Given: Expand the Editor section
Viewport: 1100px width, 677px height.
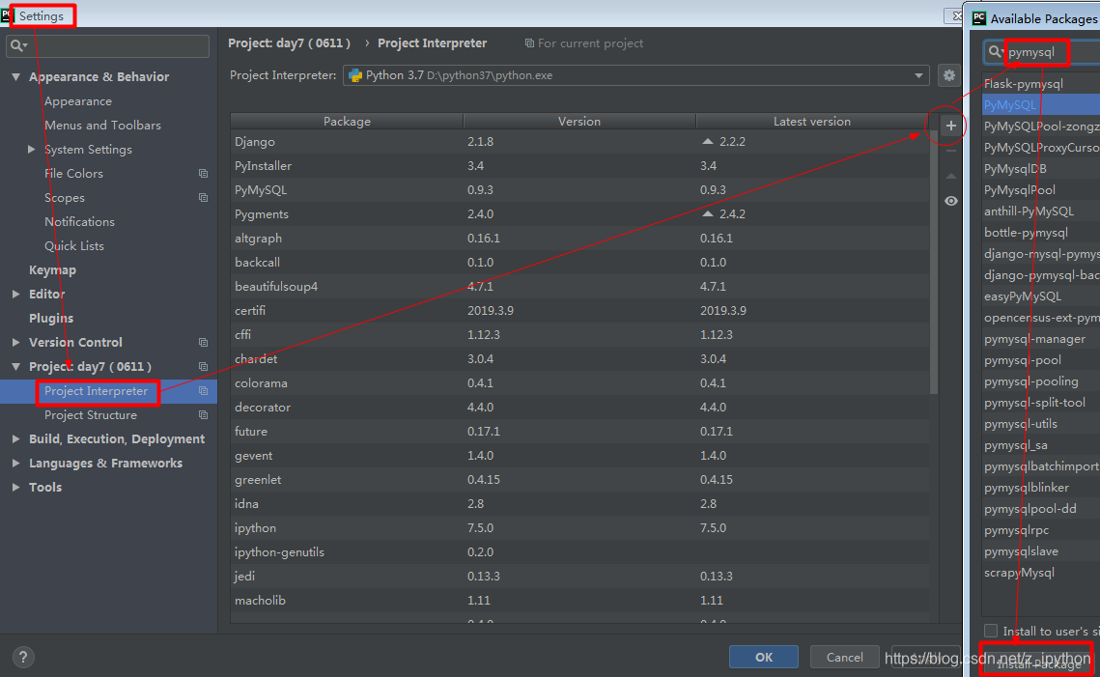Looking at the screenshot, I should pyautogui.click(x=15, y=295).
